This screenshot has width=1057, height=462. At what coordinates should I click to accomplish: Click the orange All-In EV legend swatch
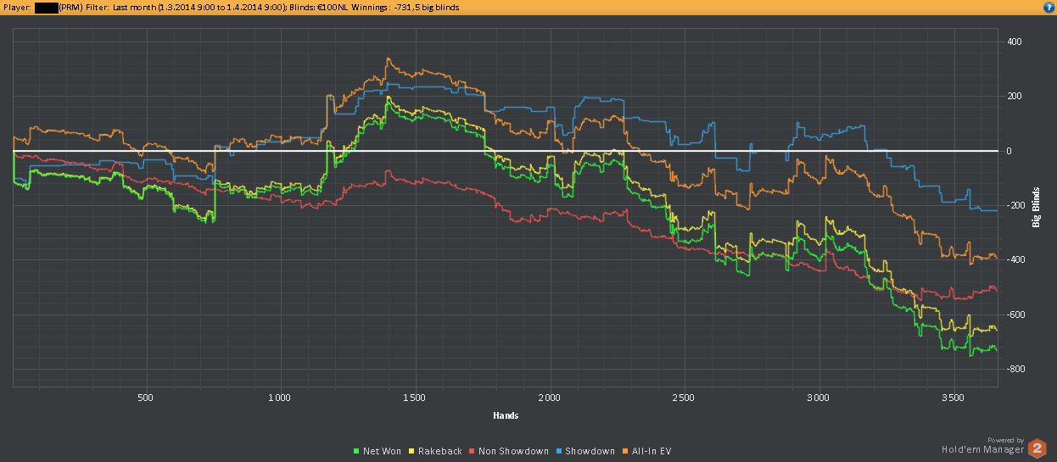(x=626, y=452)
